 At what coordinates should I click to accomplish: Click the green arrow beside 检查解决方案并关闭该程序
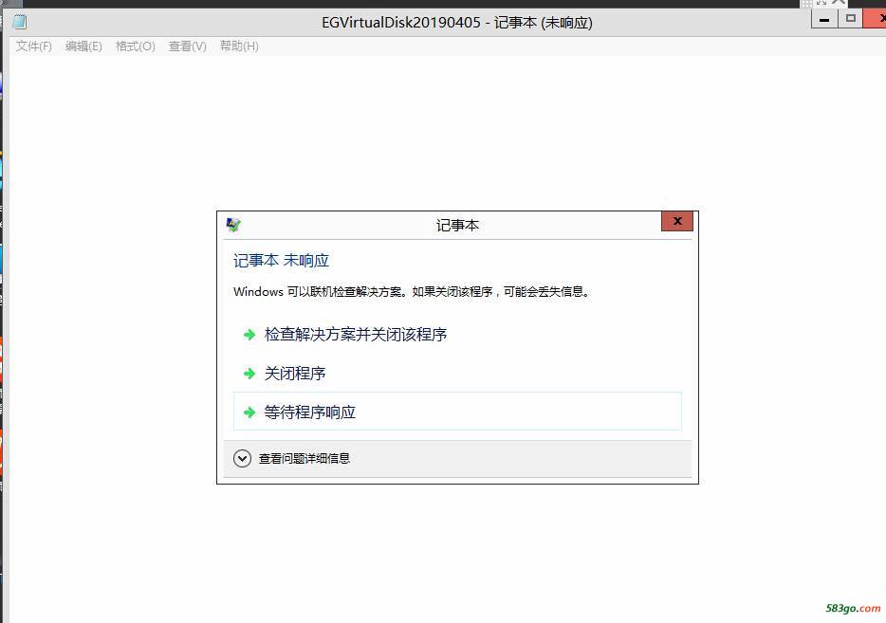tap(249, 335)
